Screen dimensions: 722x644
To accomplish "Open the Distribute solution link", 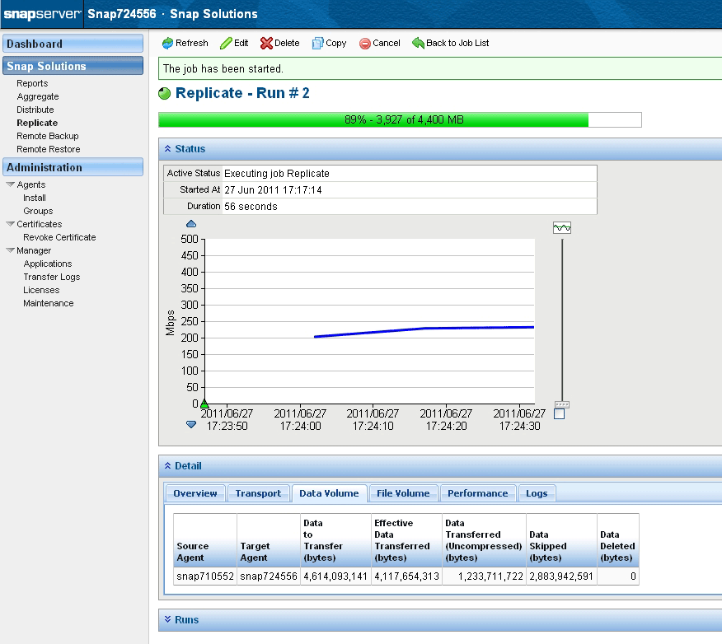I will (35, 110).
